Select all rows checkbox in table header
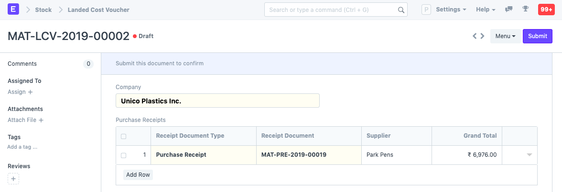 pos(124,136)
